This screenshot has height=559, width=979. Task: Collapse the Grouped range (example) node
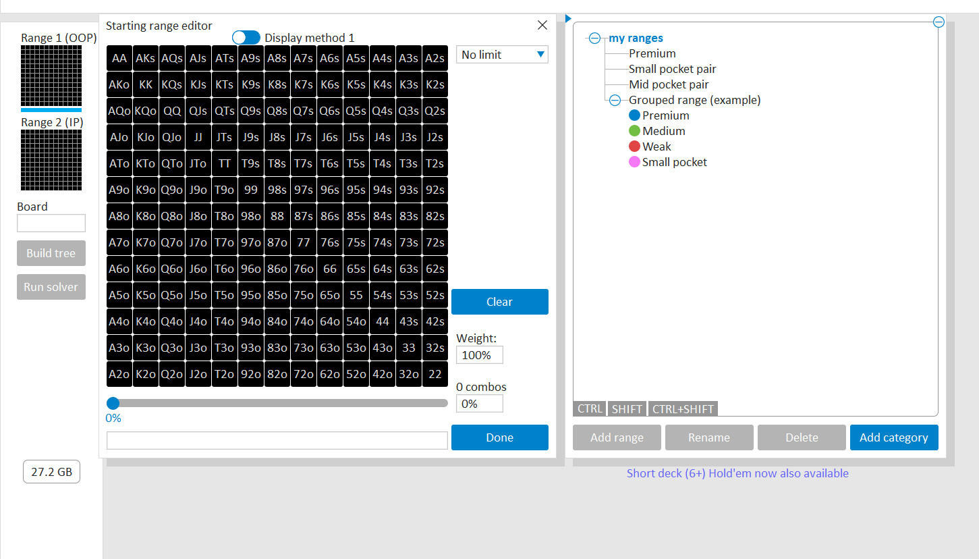(x=615, y=100)
